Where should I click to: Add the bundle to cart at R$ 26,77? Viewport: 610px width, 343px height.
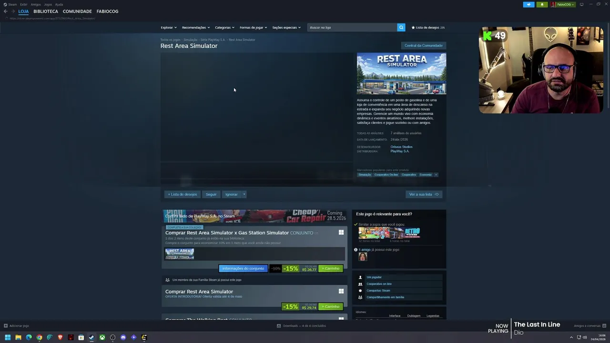click(x=331, y=269)
